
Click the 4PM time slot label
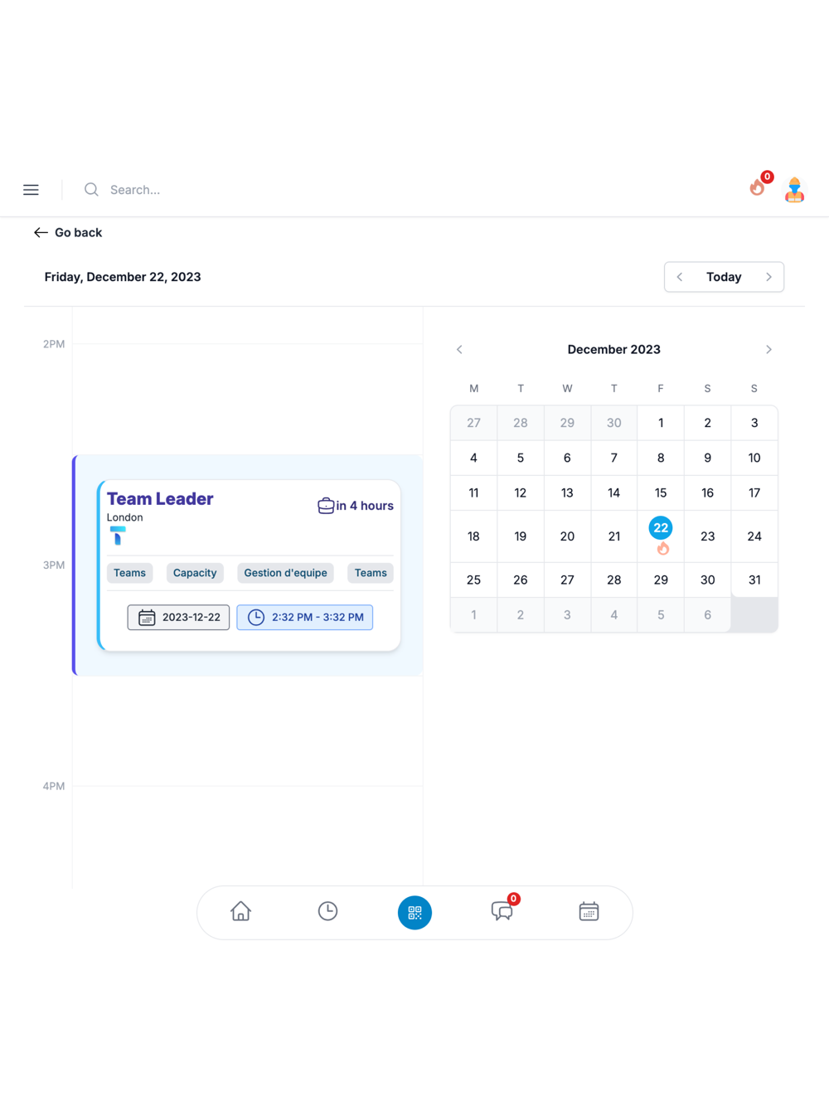tap(54, 786)
